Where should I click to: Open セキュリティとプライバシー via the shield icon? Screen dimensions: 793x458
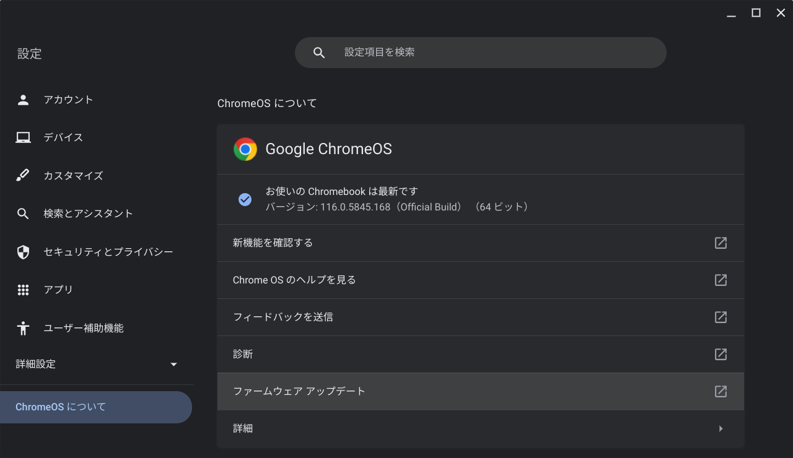pyautogui.click(x=23, y=251)
